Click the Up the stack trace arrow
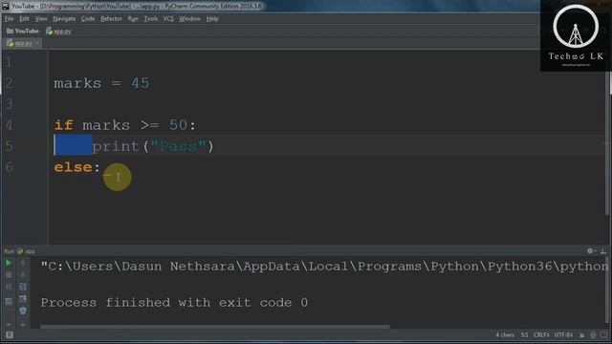 23,264
